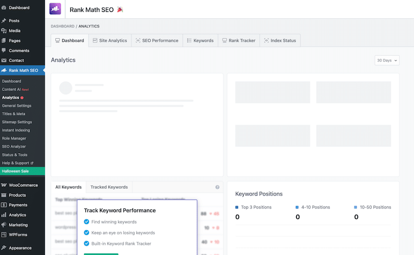Click the WooCommerce icon in sidebar

4,185
